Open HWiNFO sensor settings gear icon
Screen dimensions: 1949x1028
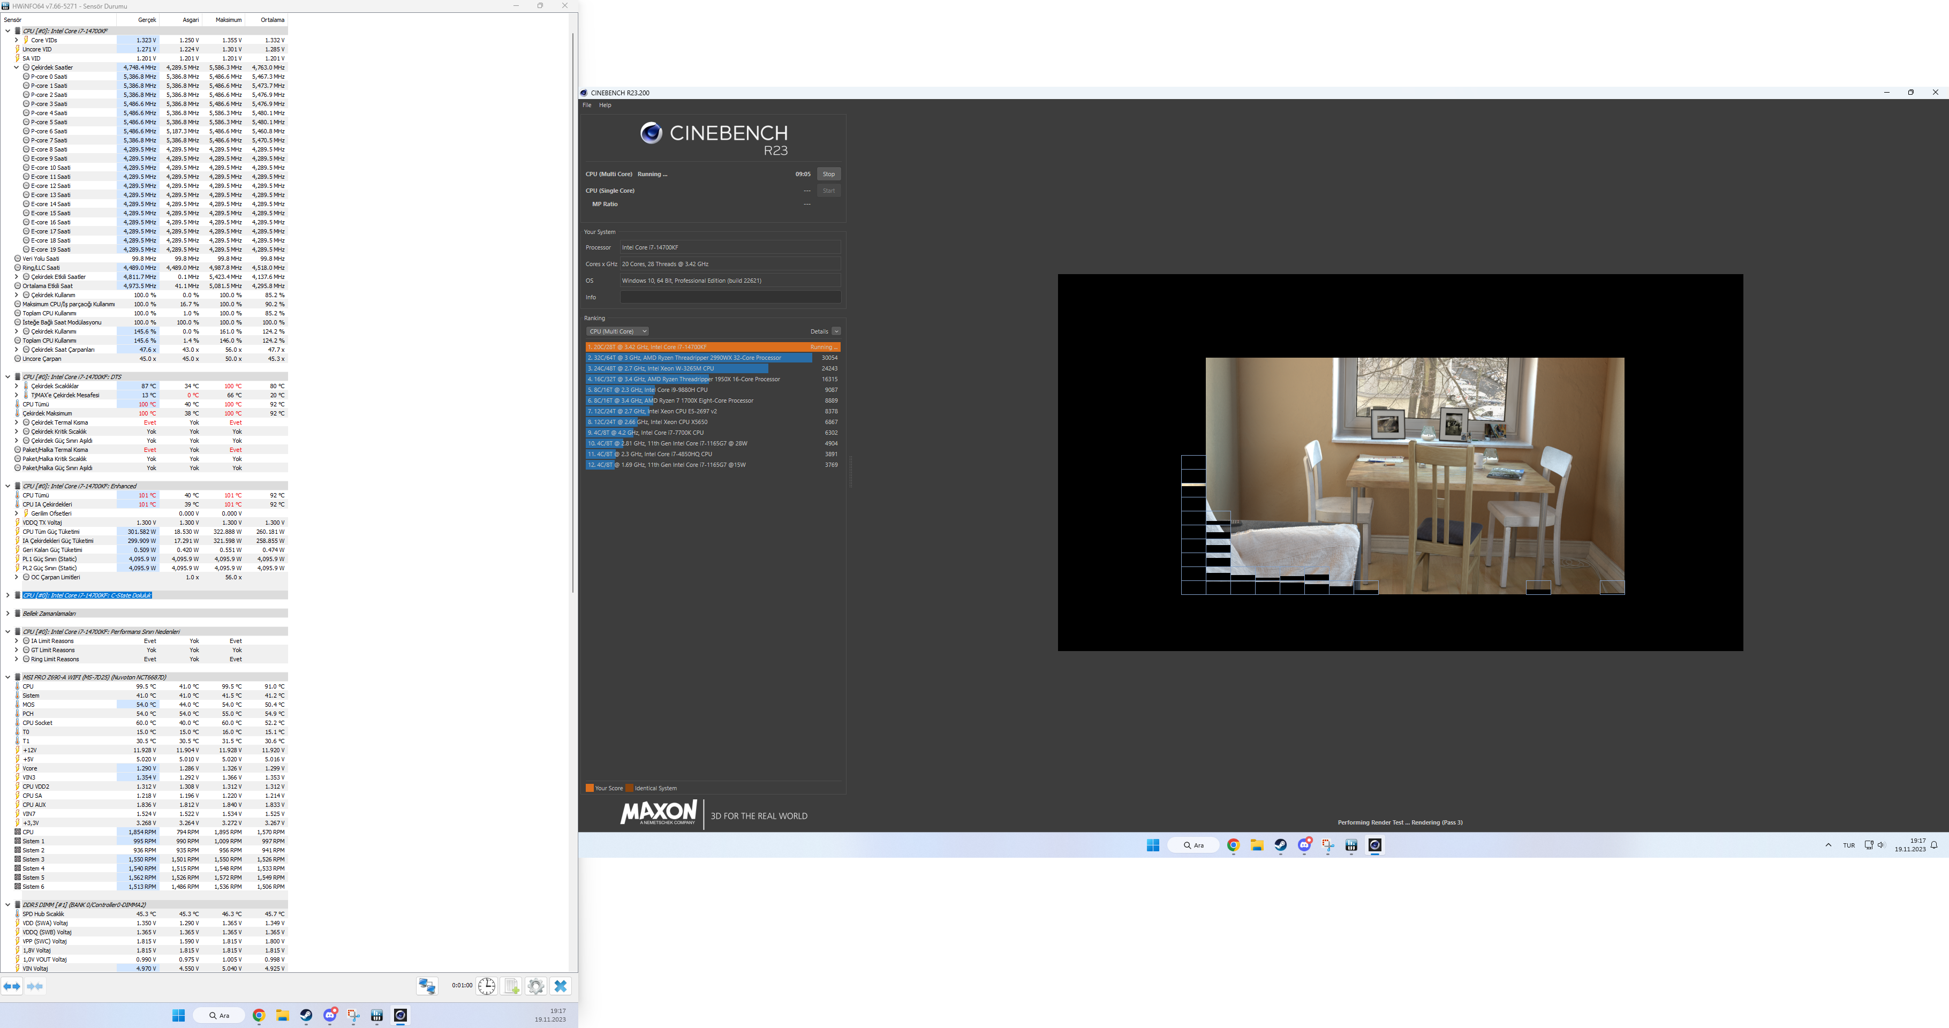(535, 986)
